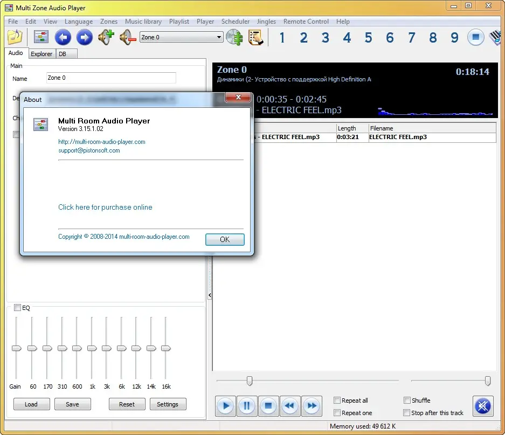The width and height of the screenshot is (505, 435).
Task: Select zone shortcut number 2
Action: pyautogui.click(x=304, y=38)
